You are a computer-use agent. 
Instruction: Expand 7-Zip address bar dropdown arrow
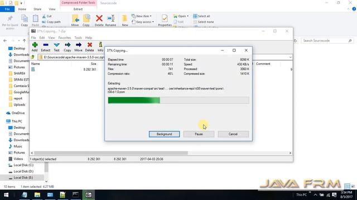click(290, 57)
